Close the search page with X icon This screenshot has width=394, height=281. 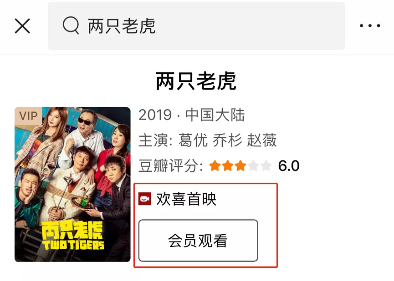[22, 26]
